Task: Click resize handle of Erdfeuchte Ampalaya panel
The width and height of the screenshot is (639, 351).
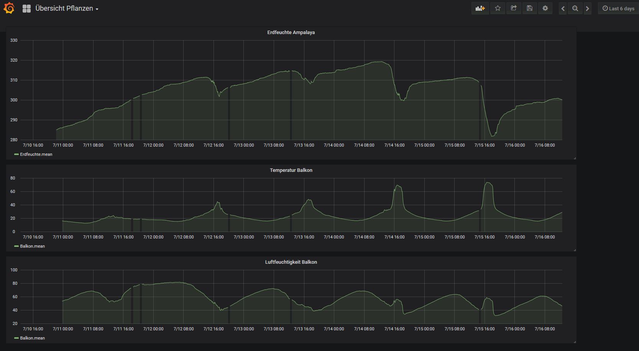Action: click(575, 158)
